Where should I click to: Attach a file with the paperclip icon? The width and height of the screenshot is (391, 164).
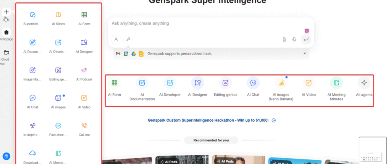[x=284, y=39]
